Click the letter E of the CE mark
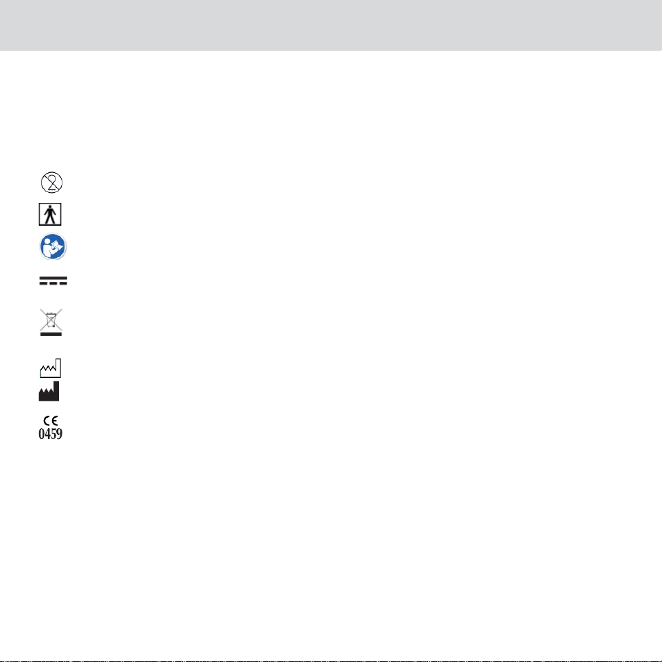The width and height of the screenshot is (662, 662). click(x=54, y=421)
